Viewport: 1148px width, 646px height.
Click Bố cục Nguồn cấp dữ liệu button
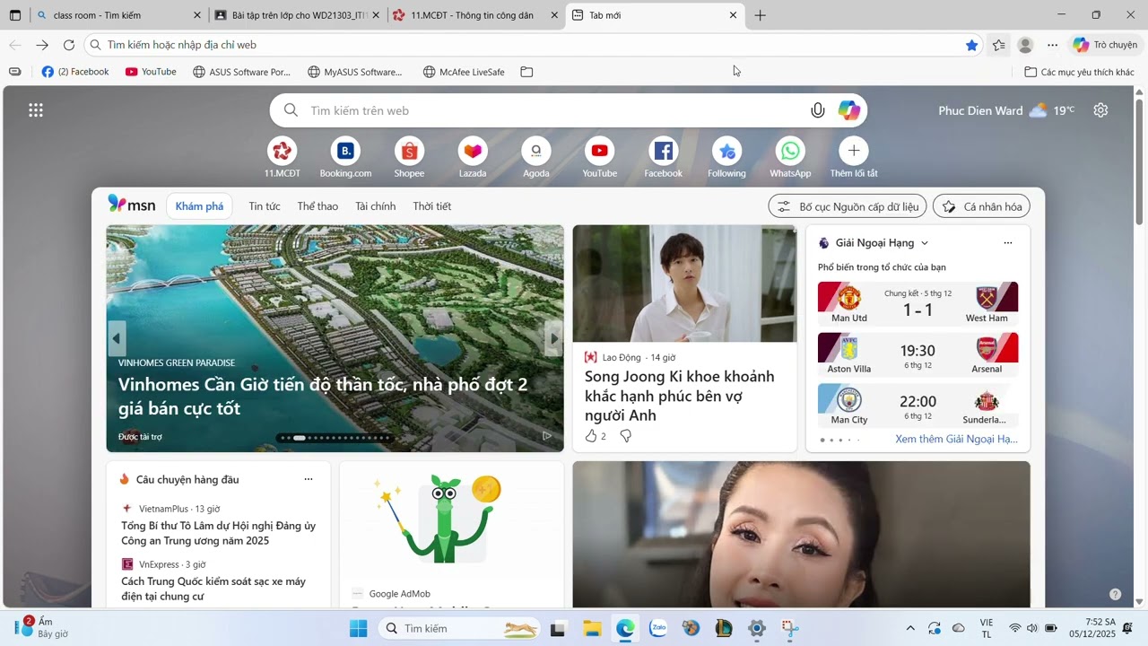849,206
